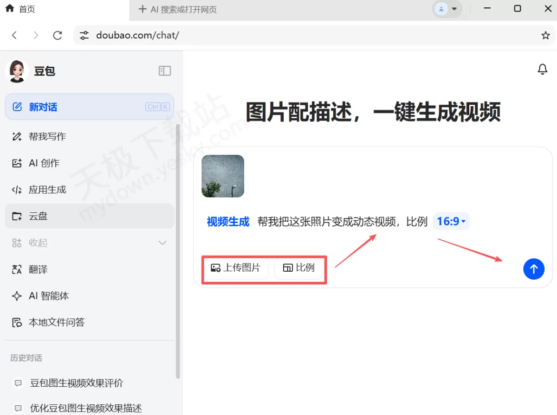This screenshot has width=557, height=415.
Task: Switch to the 首页 tab
Action: [x=65, y=9]
